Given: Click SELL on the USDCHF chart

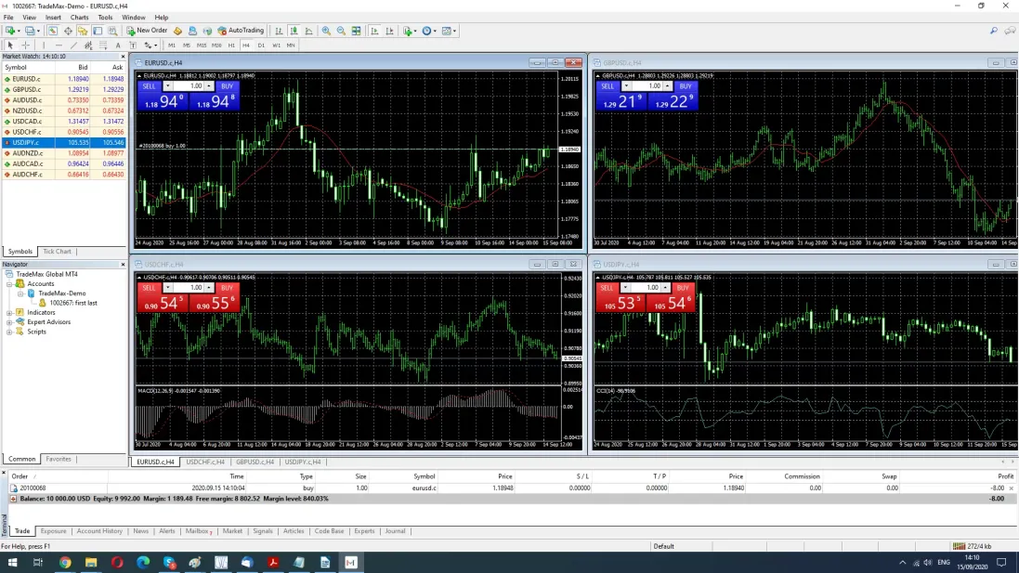Looking at the screenshot, I should pos(149,288).
